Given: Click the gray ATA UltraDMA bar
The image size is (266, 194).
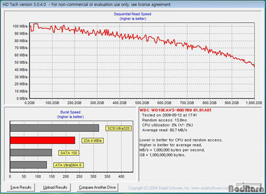Looking at the screenshot, I should pos(28,165).
